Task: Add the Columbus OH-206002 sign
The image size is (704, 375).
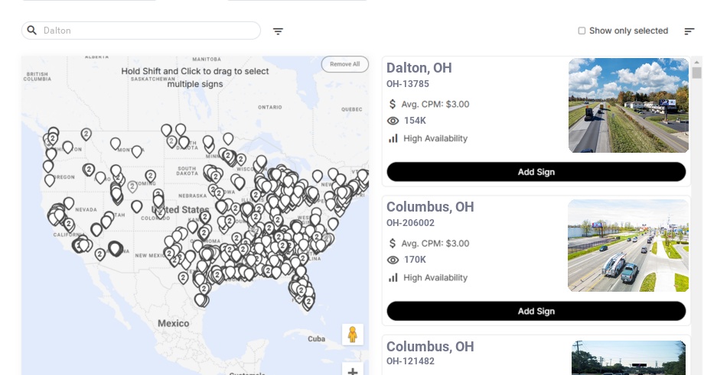Action: [x=536, y=311]
